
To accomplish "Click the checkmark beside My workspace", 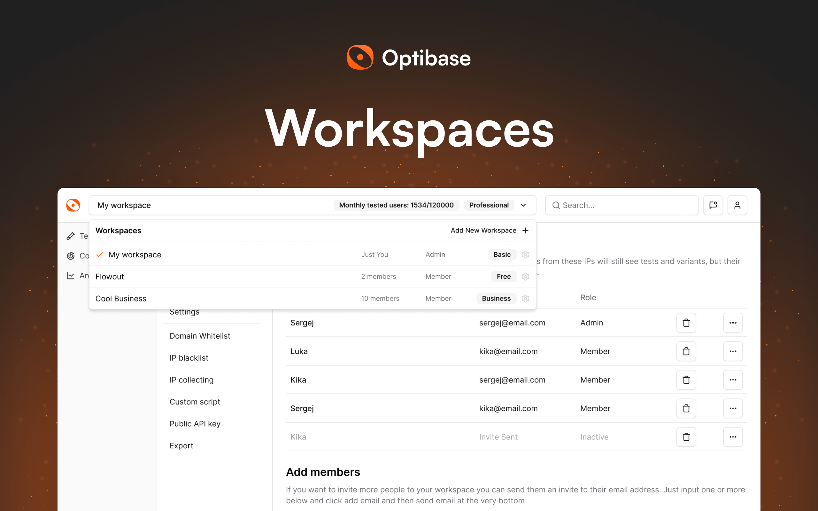I will 100,255.
